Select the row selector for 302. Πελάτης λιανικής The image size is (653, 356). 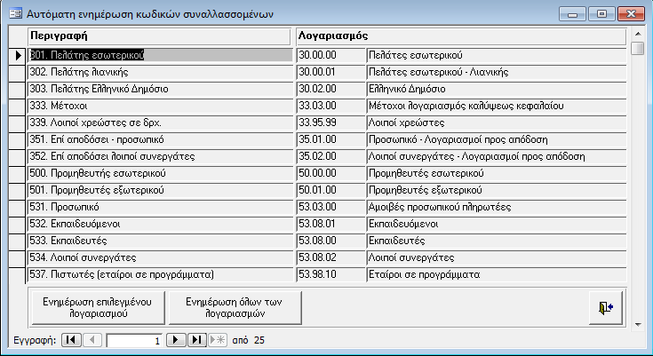[x=17, y=72]
